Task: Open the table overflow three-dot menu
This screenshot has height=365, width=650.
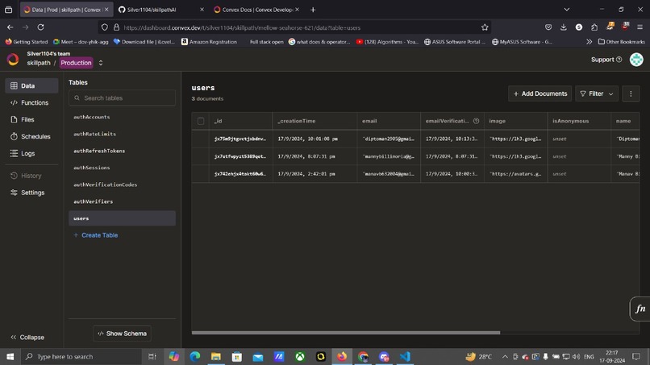Action: tap(631, 93)
